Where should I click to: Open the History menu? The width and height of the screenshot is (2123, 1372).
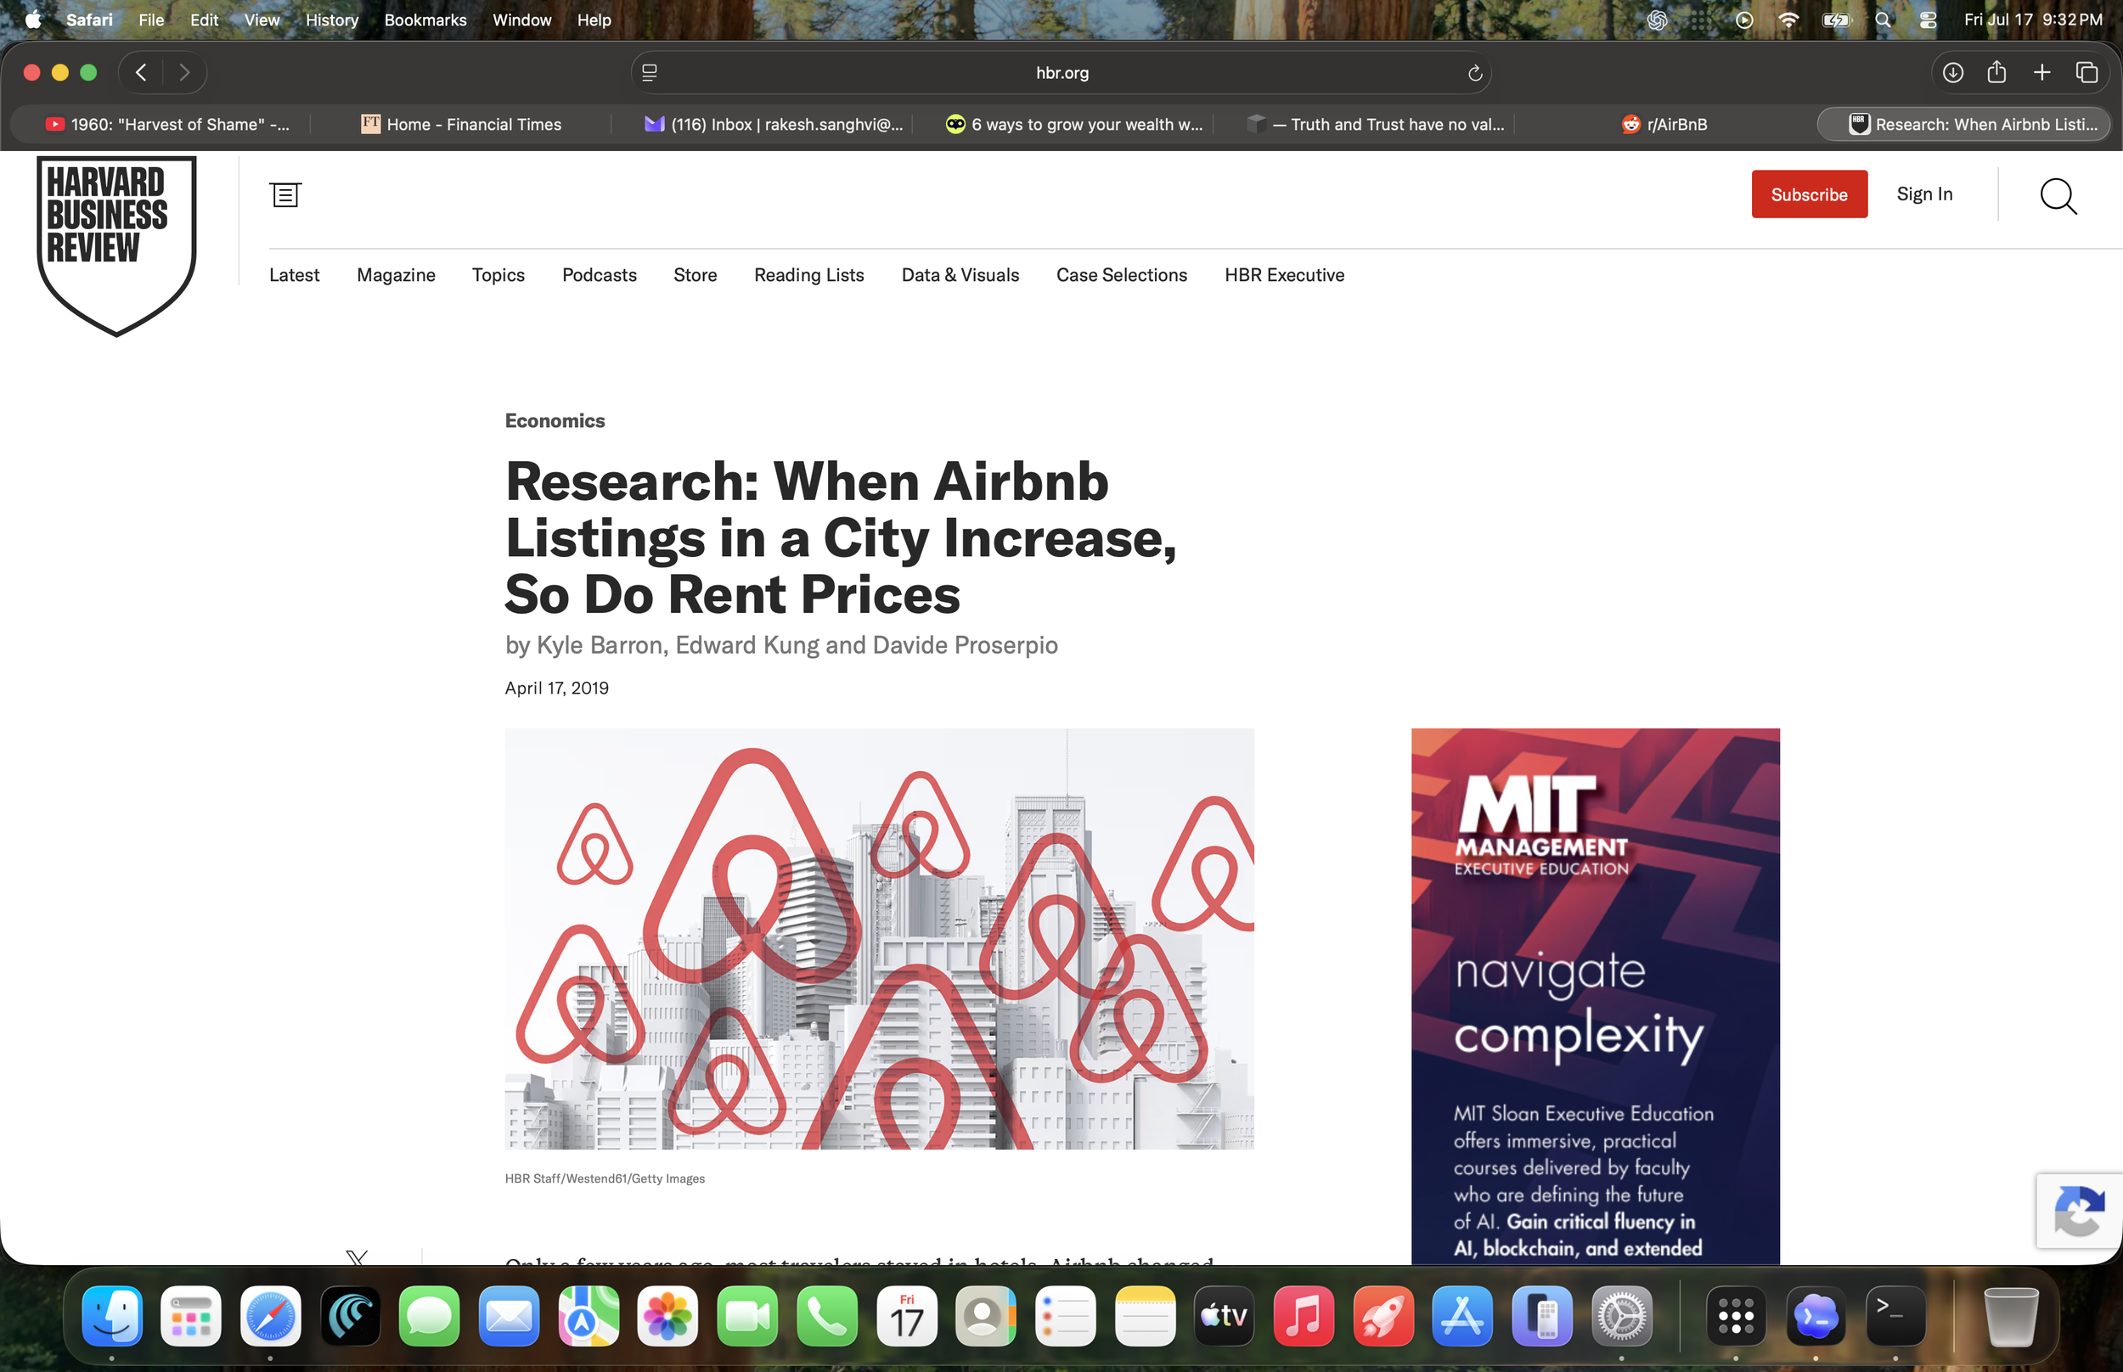click(x=331, y=20)
